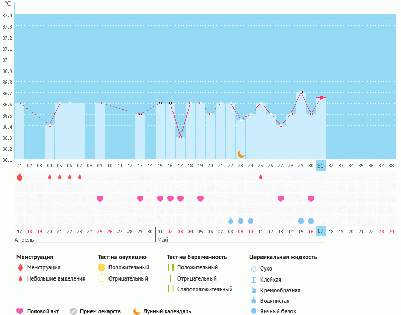401x315 pixels.
Task: Click the watery fluid drop on day 22
Action: (x=231, y=220)
